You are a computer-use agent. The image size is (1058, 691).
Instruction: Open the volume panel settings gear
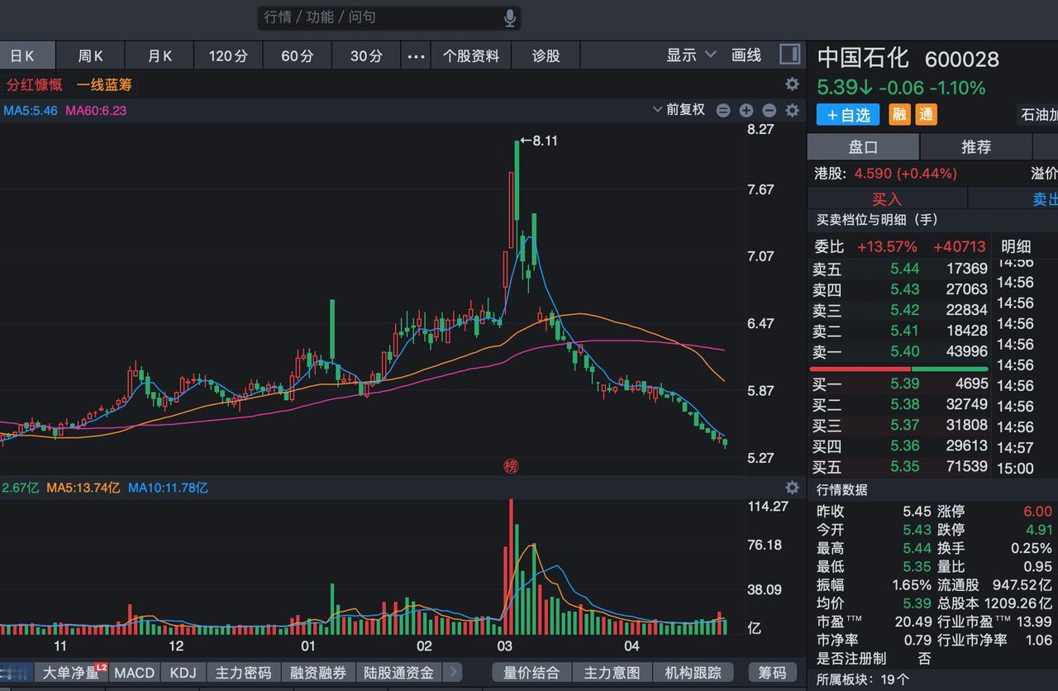tap(791, 488)
